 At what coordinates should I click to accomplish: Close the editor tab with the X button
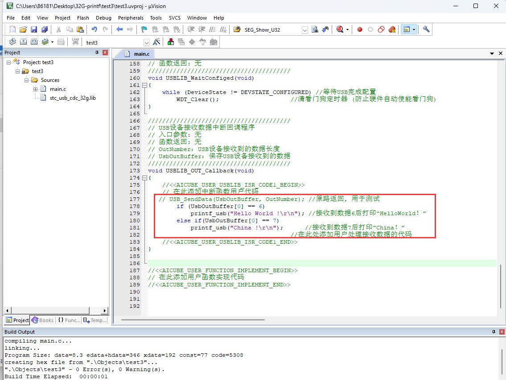click(x=501, y=53)
